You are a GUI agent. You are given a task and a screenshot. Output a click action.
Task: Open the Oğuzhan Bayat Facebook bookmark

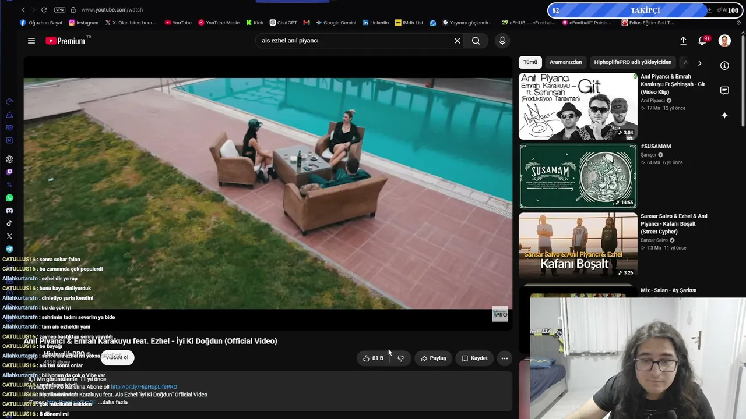tap(41, 23)
